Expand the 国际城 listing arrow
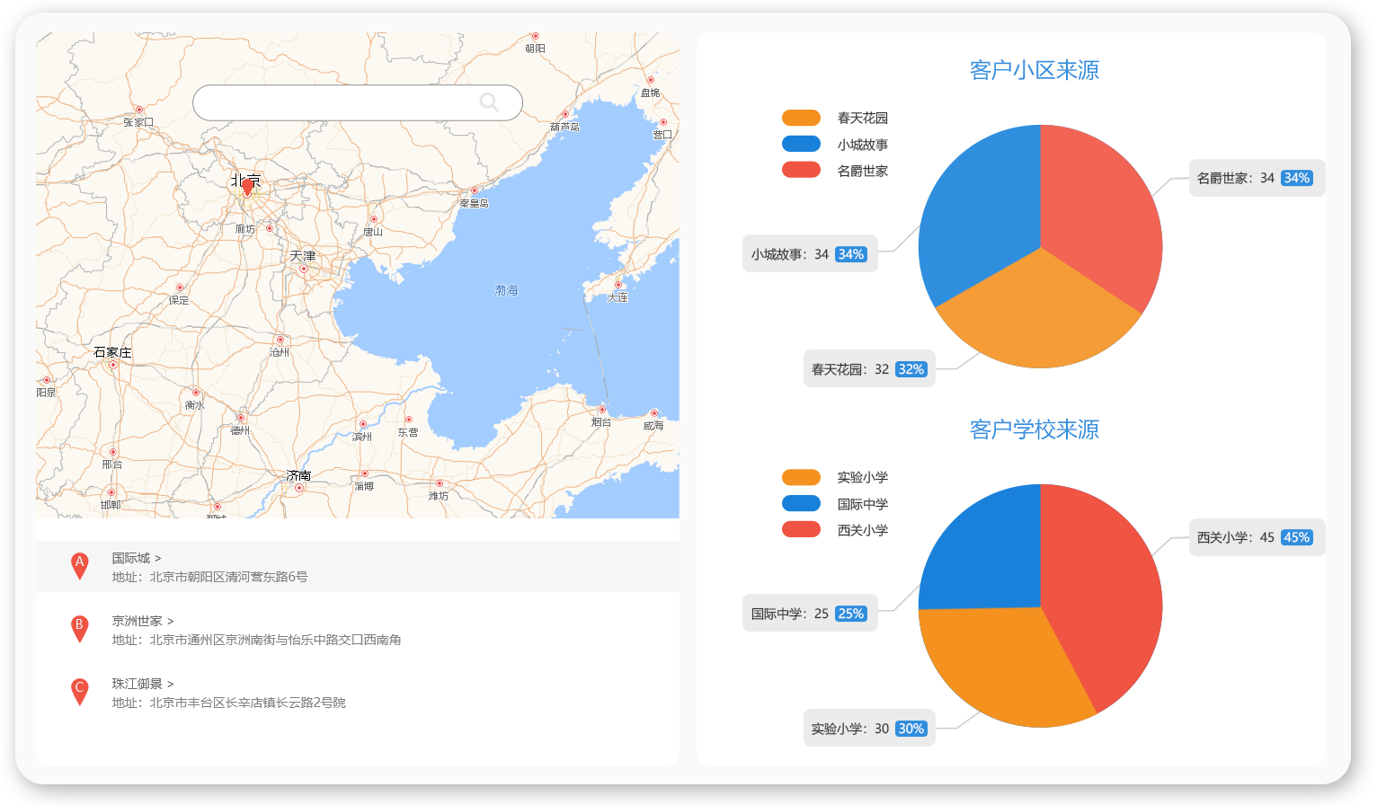 click(158, 559)
